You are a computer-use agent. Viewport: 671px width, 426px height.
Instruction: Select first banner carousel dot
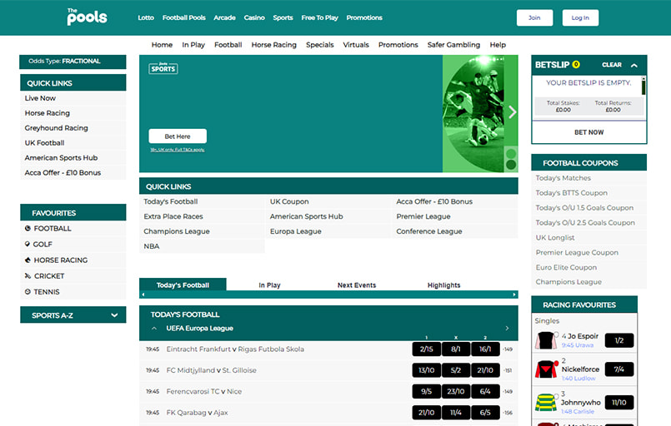tap(511, 153)
